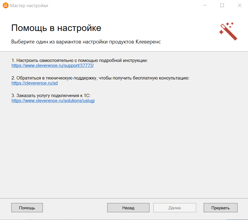Maximize the setup wizard window
Screen dimensions: 248x220
(222, 5)
